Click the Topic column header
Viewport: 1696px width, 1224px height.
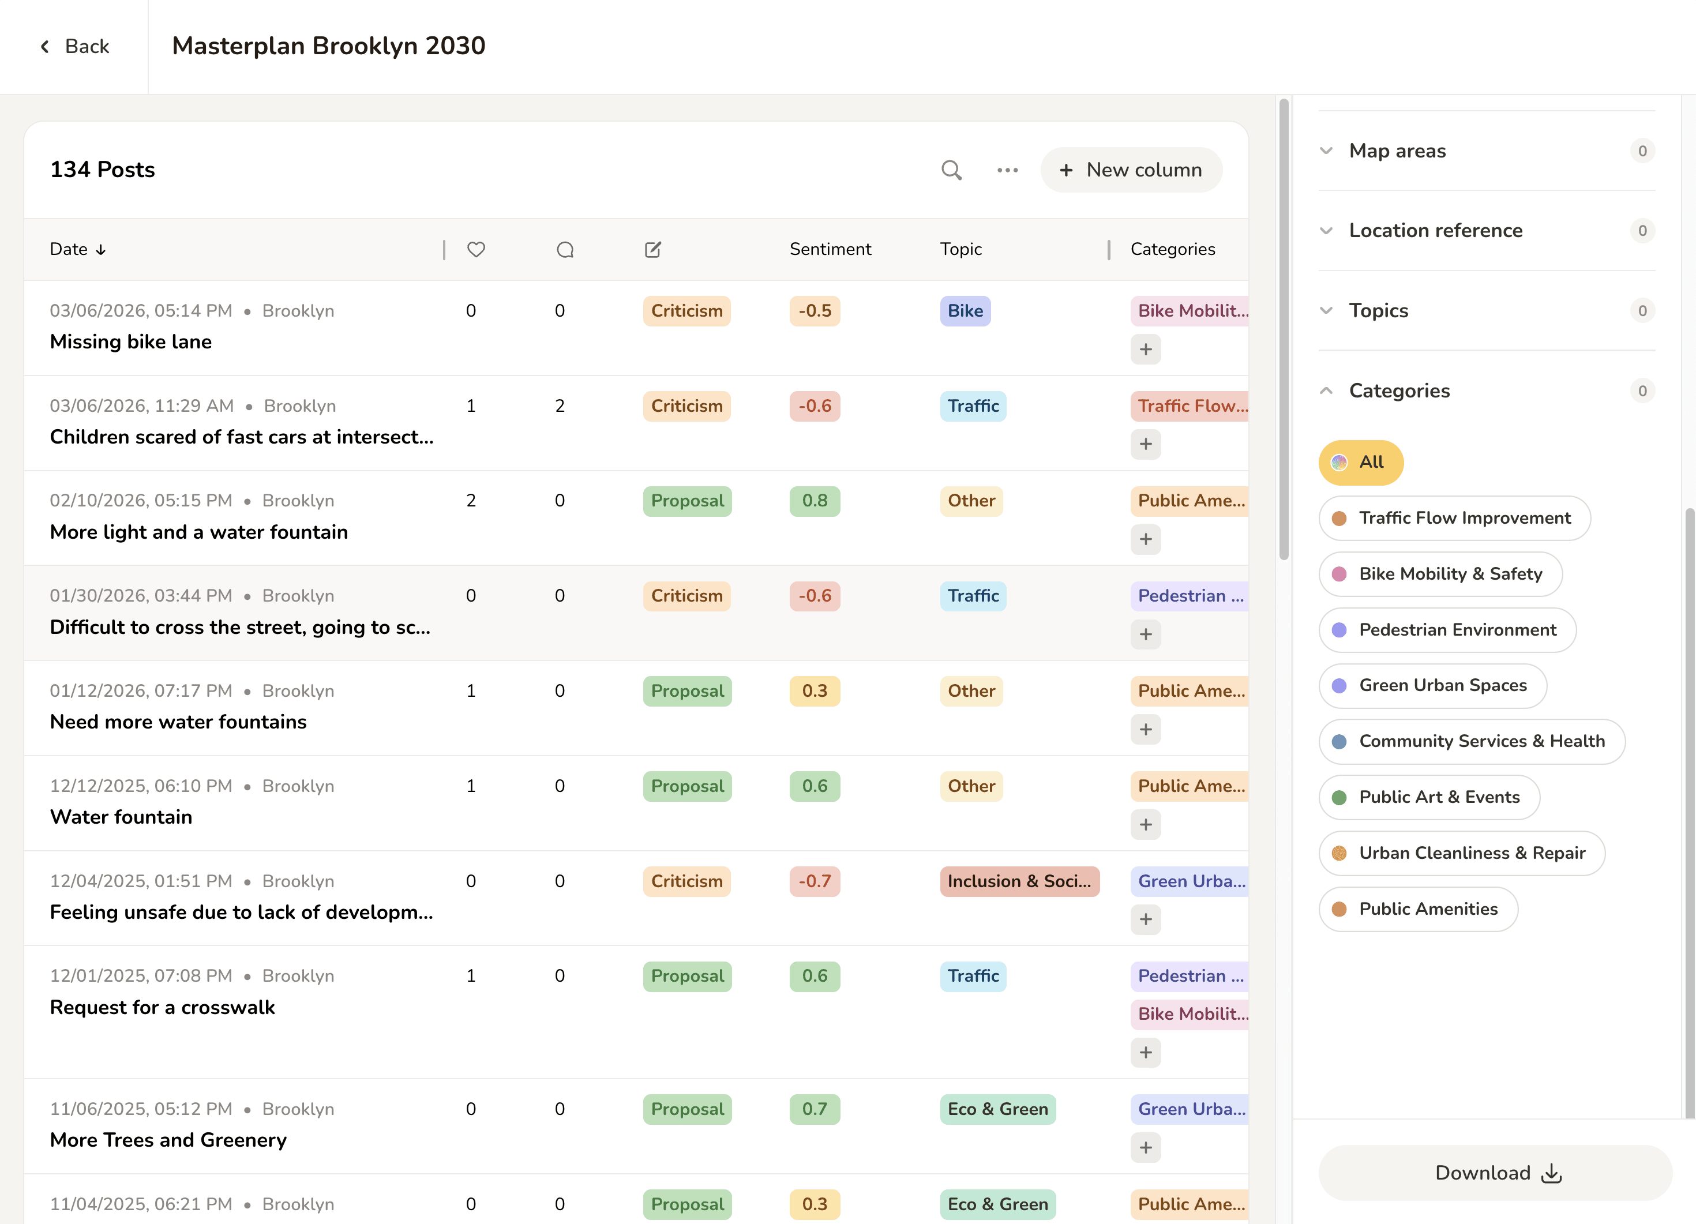(961, 249)
